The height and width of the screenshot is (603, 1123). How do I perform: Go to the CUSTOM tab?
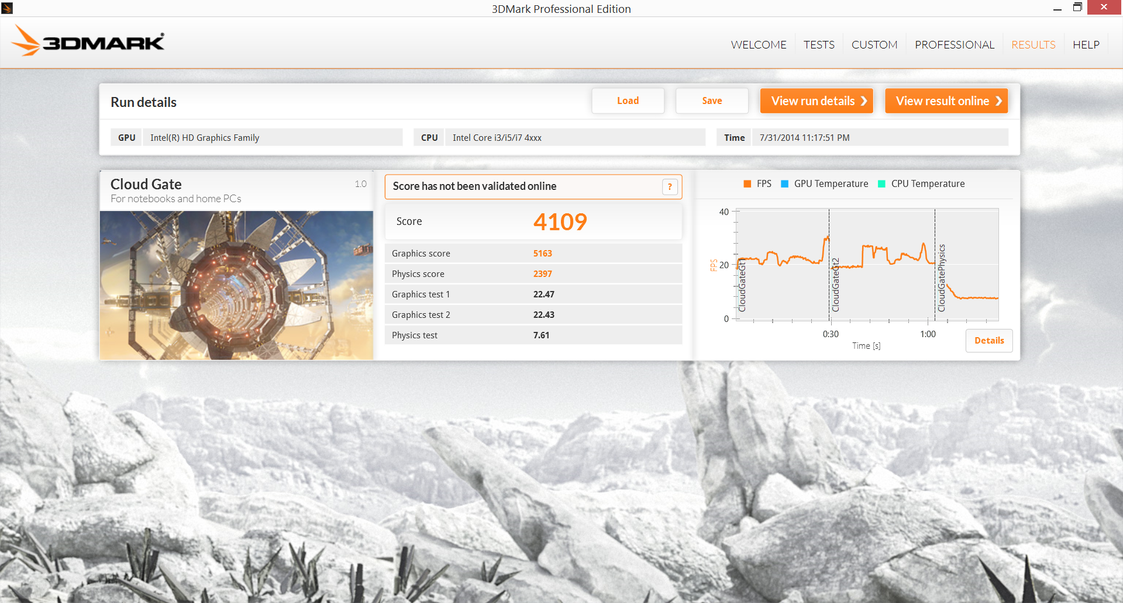pyautogui.click(x=874, y=45)
